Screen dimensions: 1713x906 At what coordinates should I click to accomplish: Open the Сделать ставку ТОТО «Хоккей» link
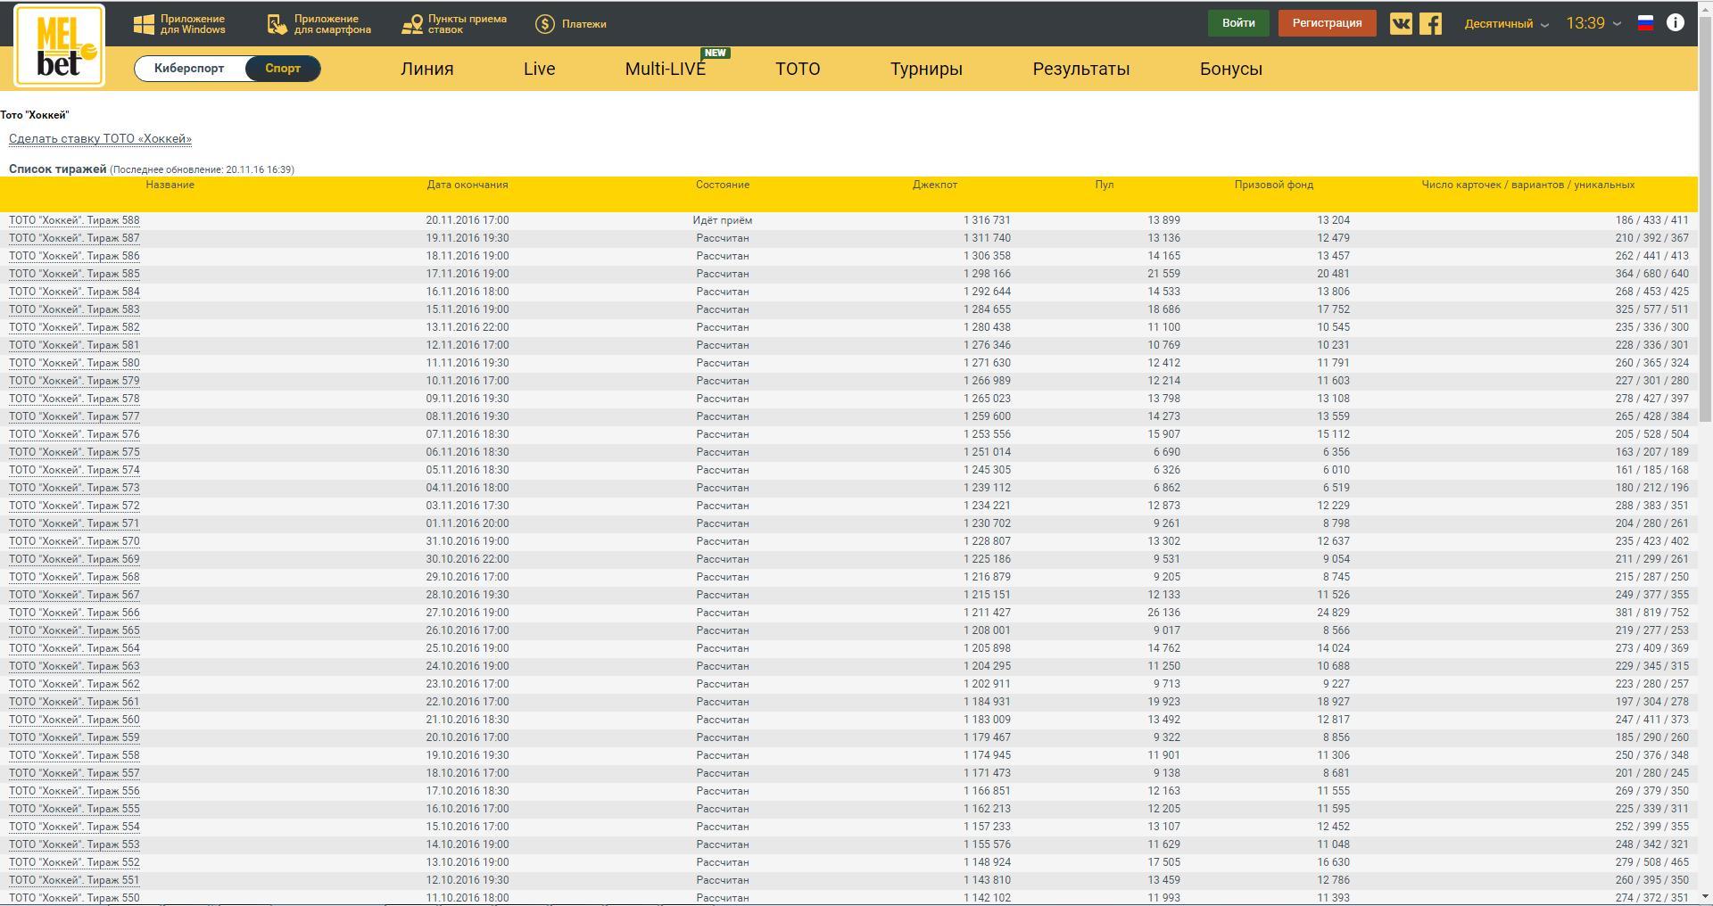point(100,139)
